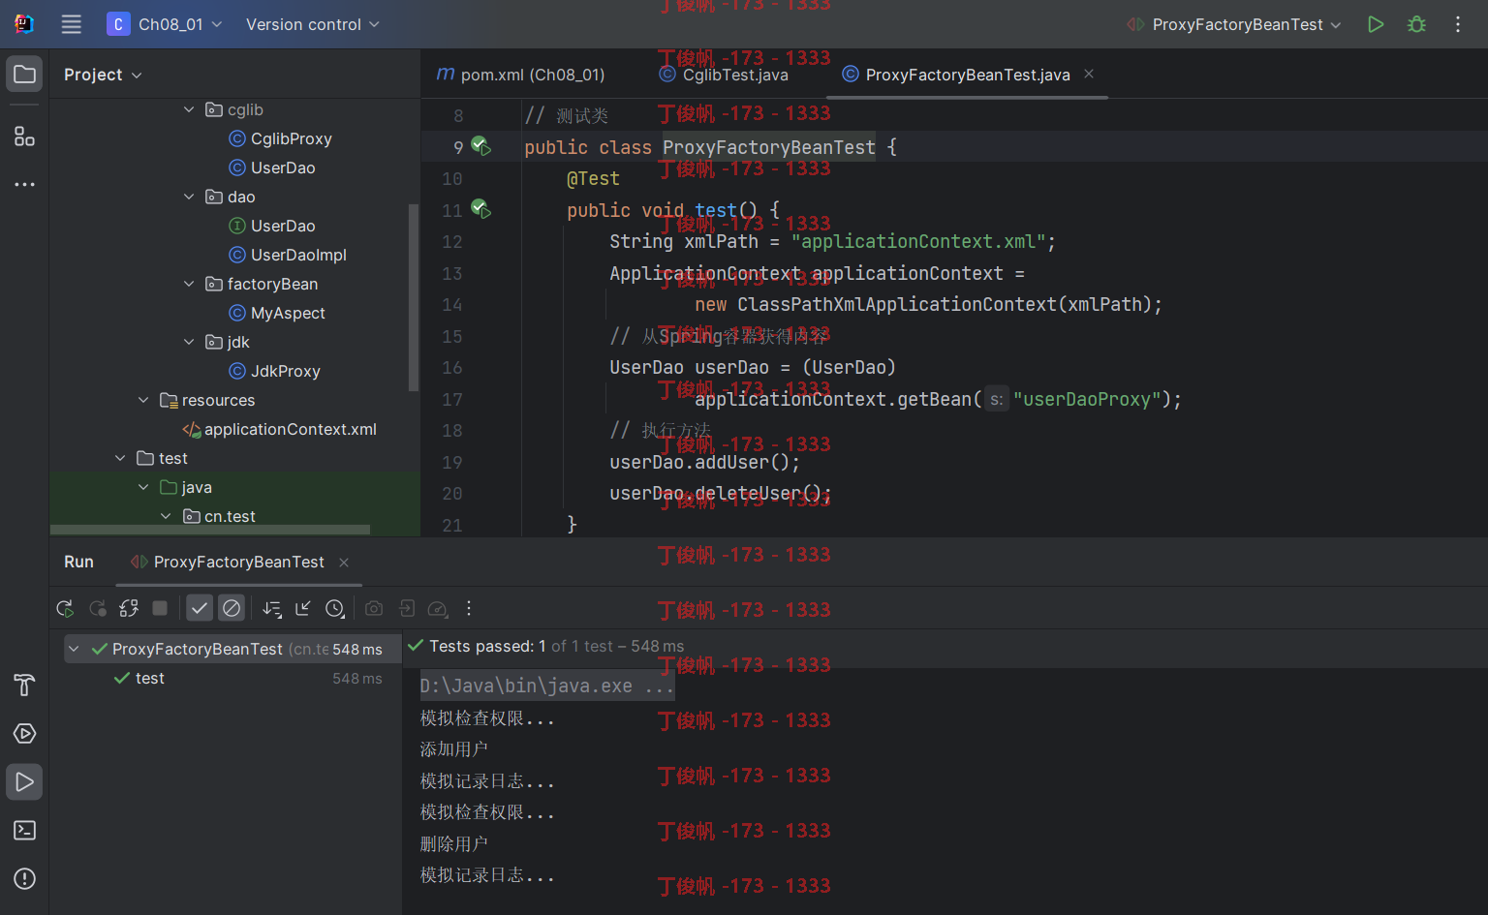Close the ProxyFactoryBeanTest.java editor tab
1488x915 pixels.
point(1089,74)
